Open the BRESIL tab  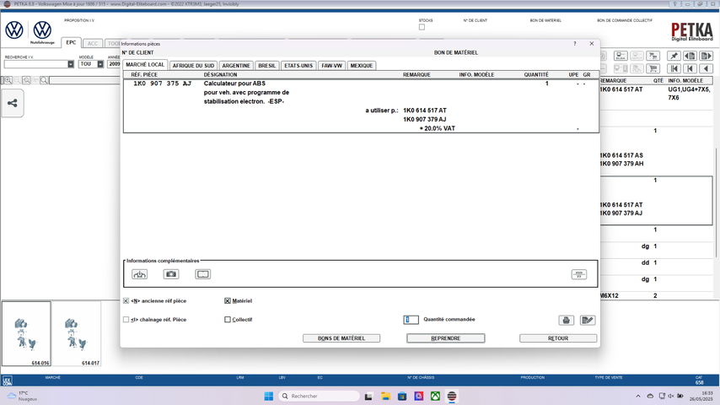(266, 65)
